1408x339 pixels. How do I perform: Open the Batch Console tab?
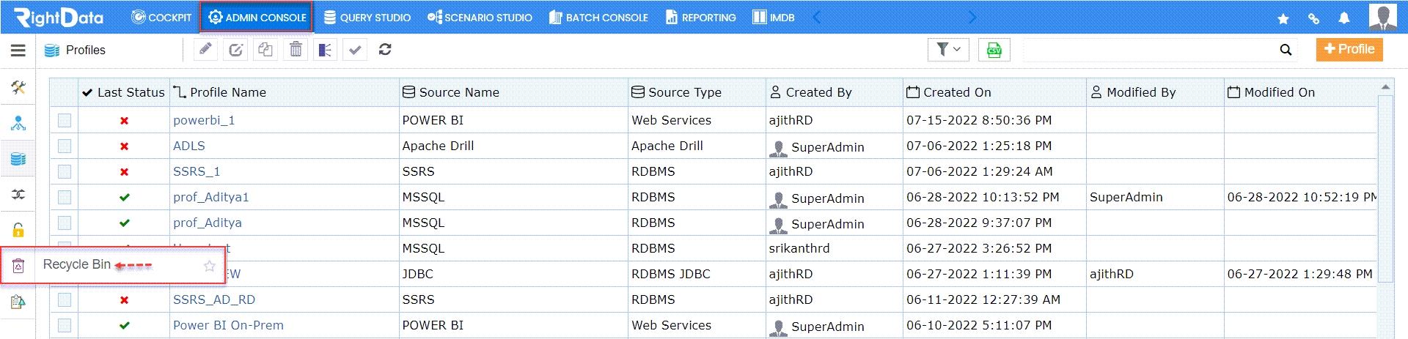(598, 17)
